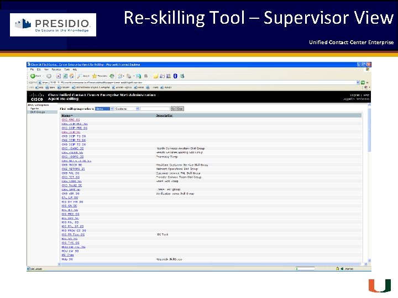Click the Mail envelope toolbar icon
This screenshot has height=298, width=398.
pos(121,76)
